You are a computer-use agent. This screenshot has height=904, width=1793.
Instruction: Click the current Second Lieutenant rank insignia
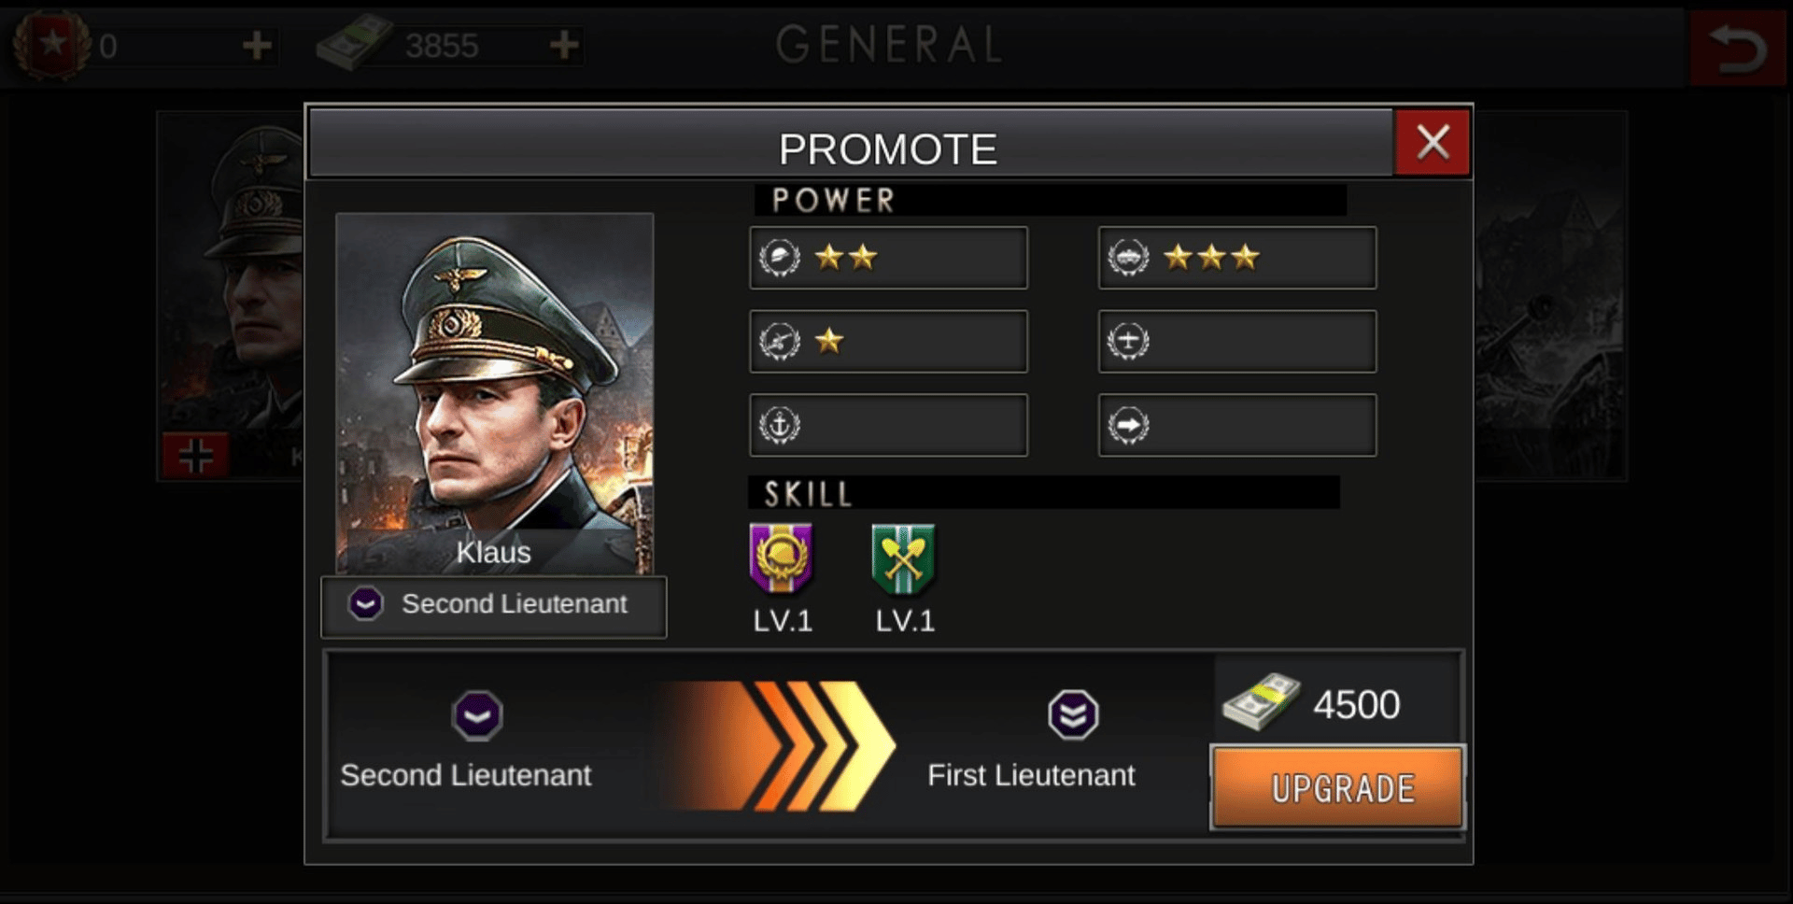click(477, 715)
